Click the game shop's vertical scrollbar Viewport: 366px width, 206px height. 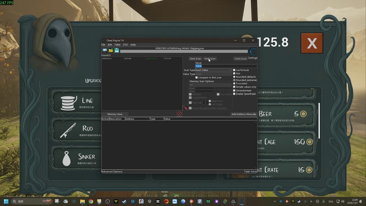pyautogui.click(x=319, y=120)
